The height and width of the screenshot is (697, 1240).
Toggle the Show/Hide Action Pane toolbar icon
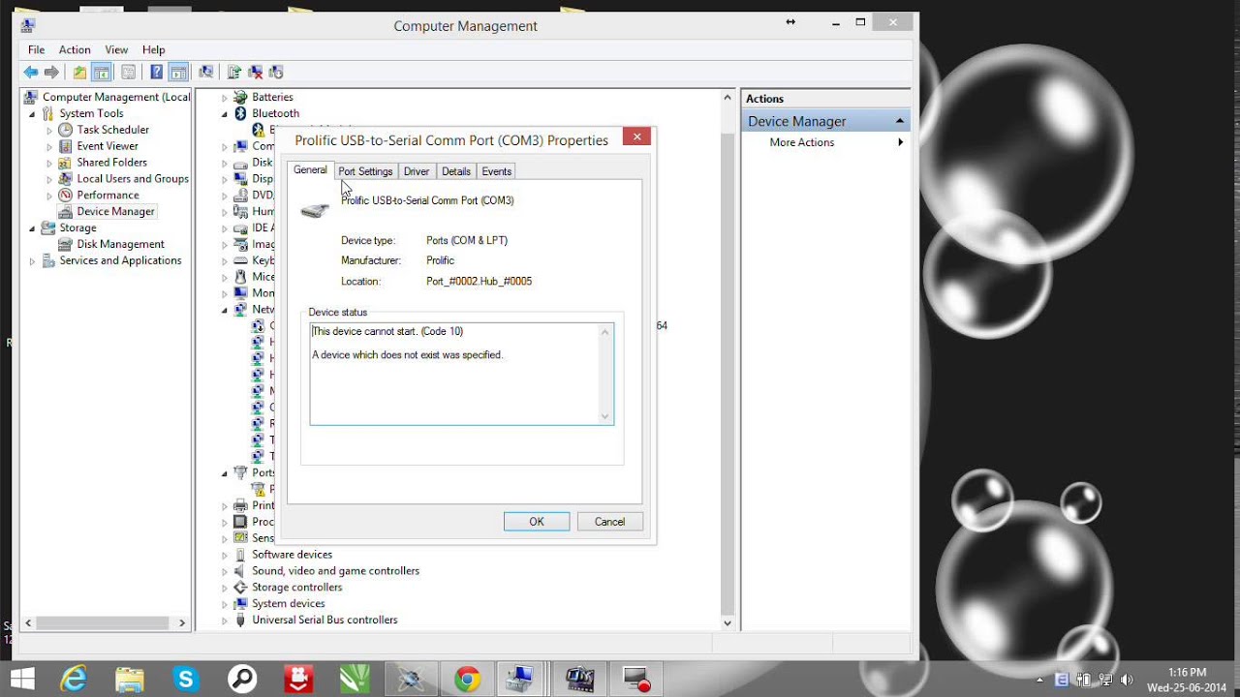pos(178,72)
